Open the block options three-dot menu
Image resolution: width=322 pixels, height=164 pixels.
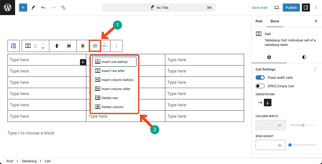(116, 46)
